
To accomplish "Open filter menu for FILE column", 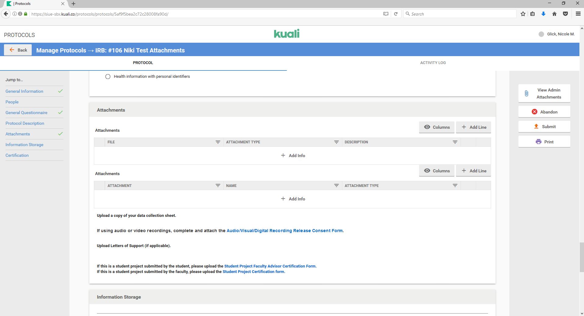I will point(218,142).
